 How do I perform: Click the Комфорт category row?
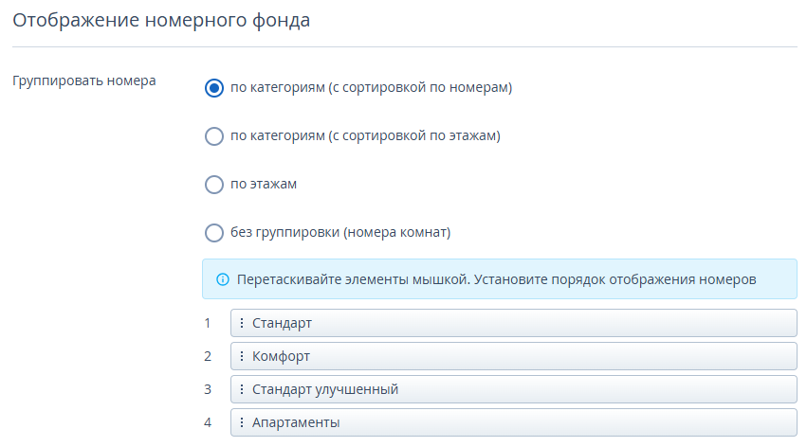coord(514,355)
